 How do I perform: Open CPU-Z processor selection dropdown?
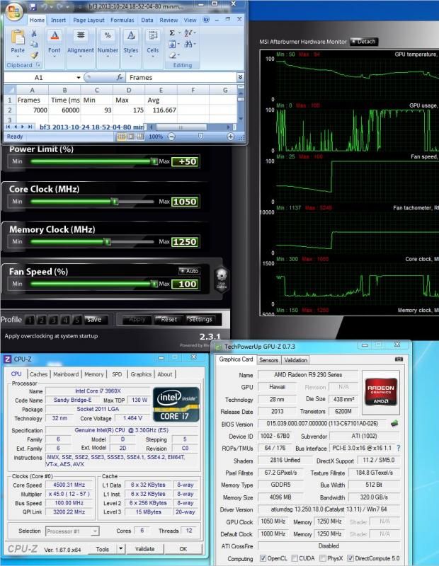tap(95, 531)
